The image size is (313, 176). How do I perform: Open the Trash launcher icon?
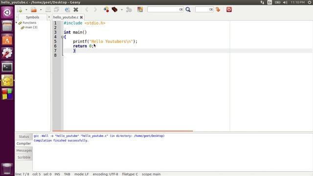point(7,169)
